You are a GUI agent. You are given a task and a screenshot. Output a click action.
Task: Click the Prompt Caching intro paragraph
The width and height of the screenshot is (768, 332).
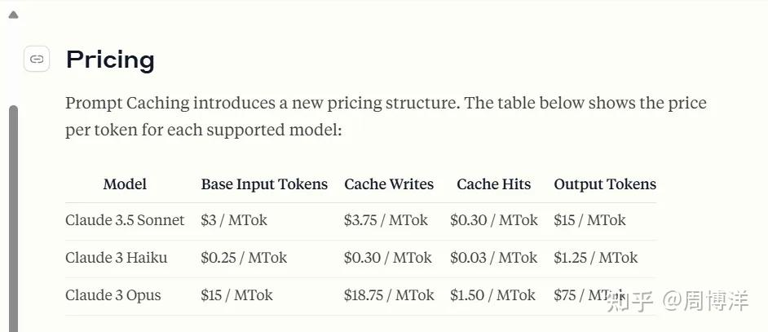[x=386, y=116]
